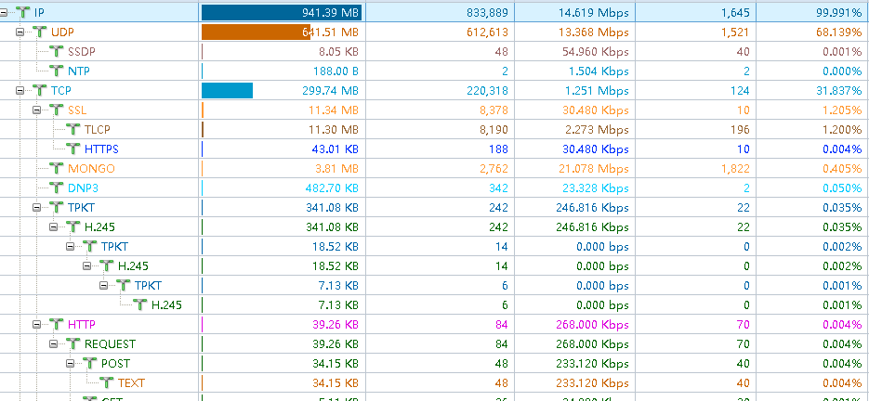Click the TEXT protocol node icon
Viewport: 869px width, 401px height.
106,382
